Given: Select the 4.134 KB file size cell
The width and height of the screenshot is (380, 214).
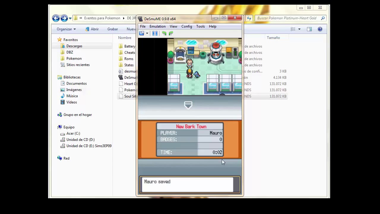Looking at the screenshot, I should tap(280, 78).
